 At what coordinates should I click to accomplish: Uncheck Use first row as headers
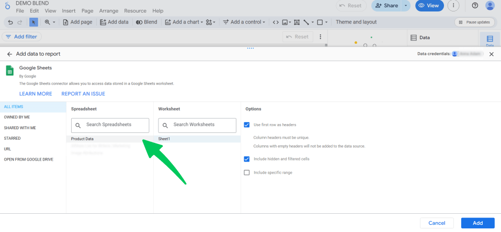(247, 125)
